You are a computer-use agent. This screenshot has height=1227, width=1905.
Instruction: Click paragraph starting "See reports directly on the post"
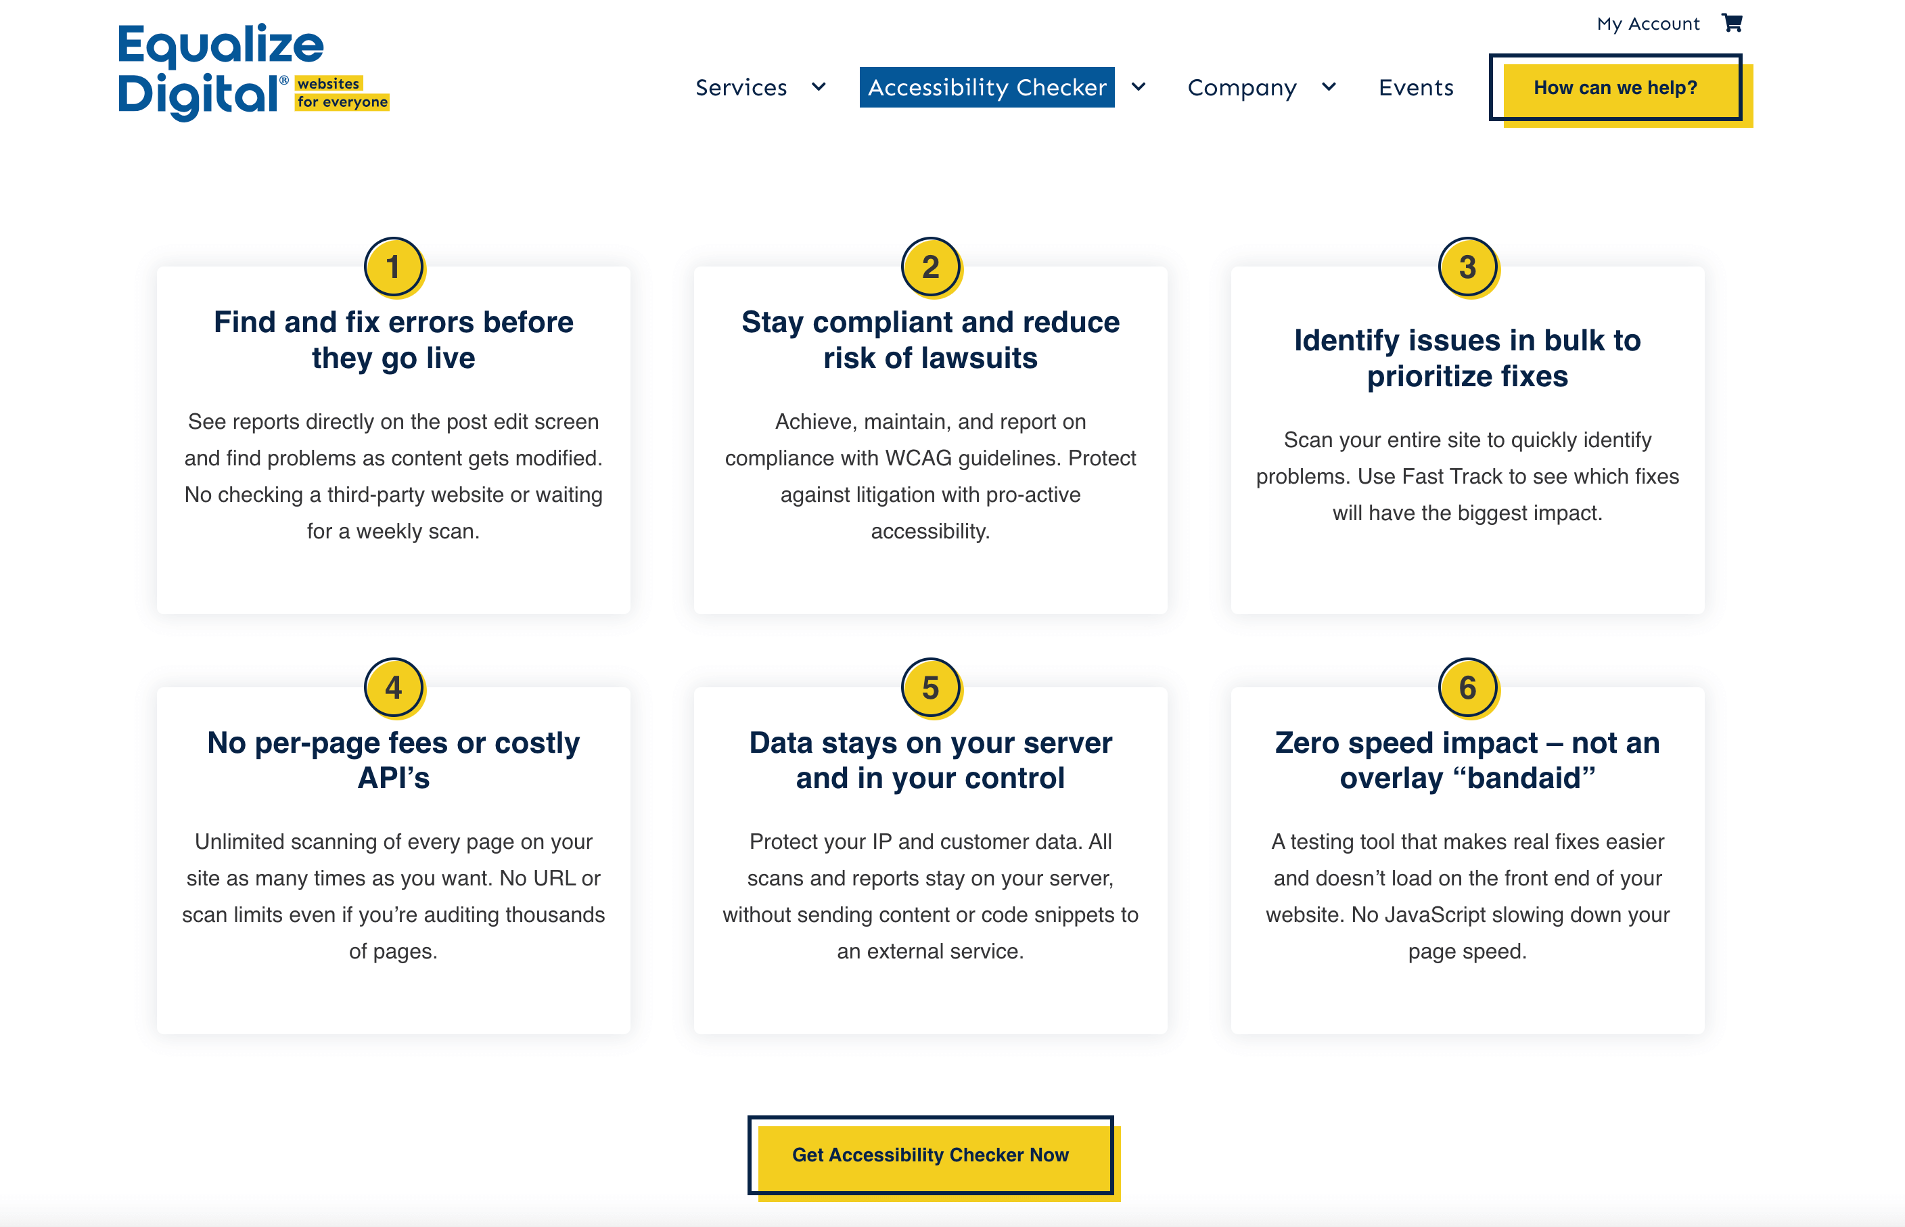tap(394, 476)
